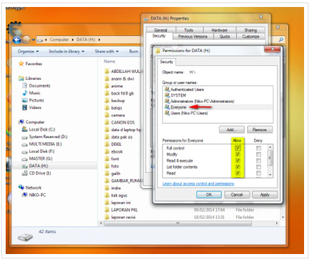Open the laporan revisi folder
Image resolution: width=311 pixels, height=261 pixels.
(x=120, y=217)
